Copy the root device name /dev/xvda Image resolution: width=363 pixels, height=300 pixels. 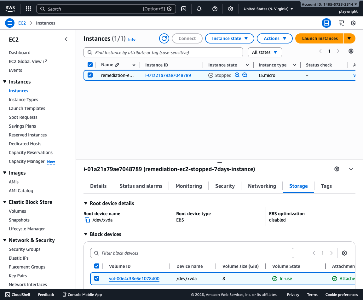pyautogui.click(x=87, y=220)
